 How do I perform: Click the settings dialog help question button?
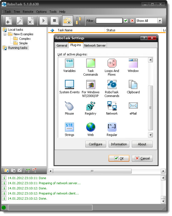(144, 38)
